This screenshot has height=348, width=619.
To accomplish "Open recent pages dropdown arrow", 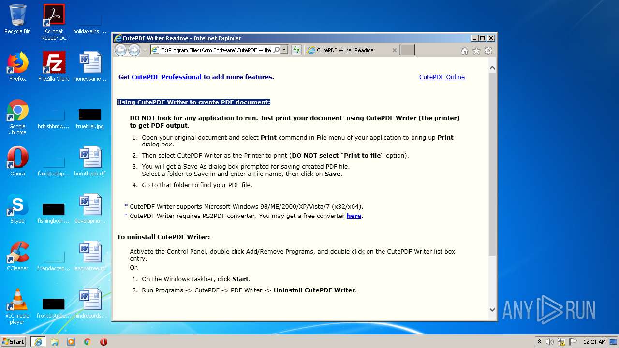I will point(145,50).
